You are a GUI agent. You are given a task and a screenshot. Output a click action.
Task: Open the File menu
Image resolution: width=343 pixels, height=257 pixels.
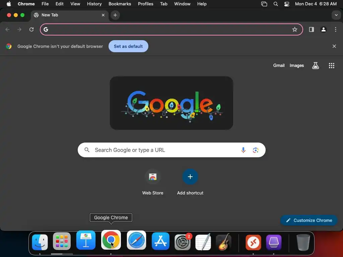(45, 4)
